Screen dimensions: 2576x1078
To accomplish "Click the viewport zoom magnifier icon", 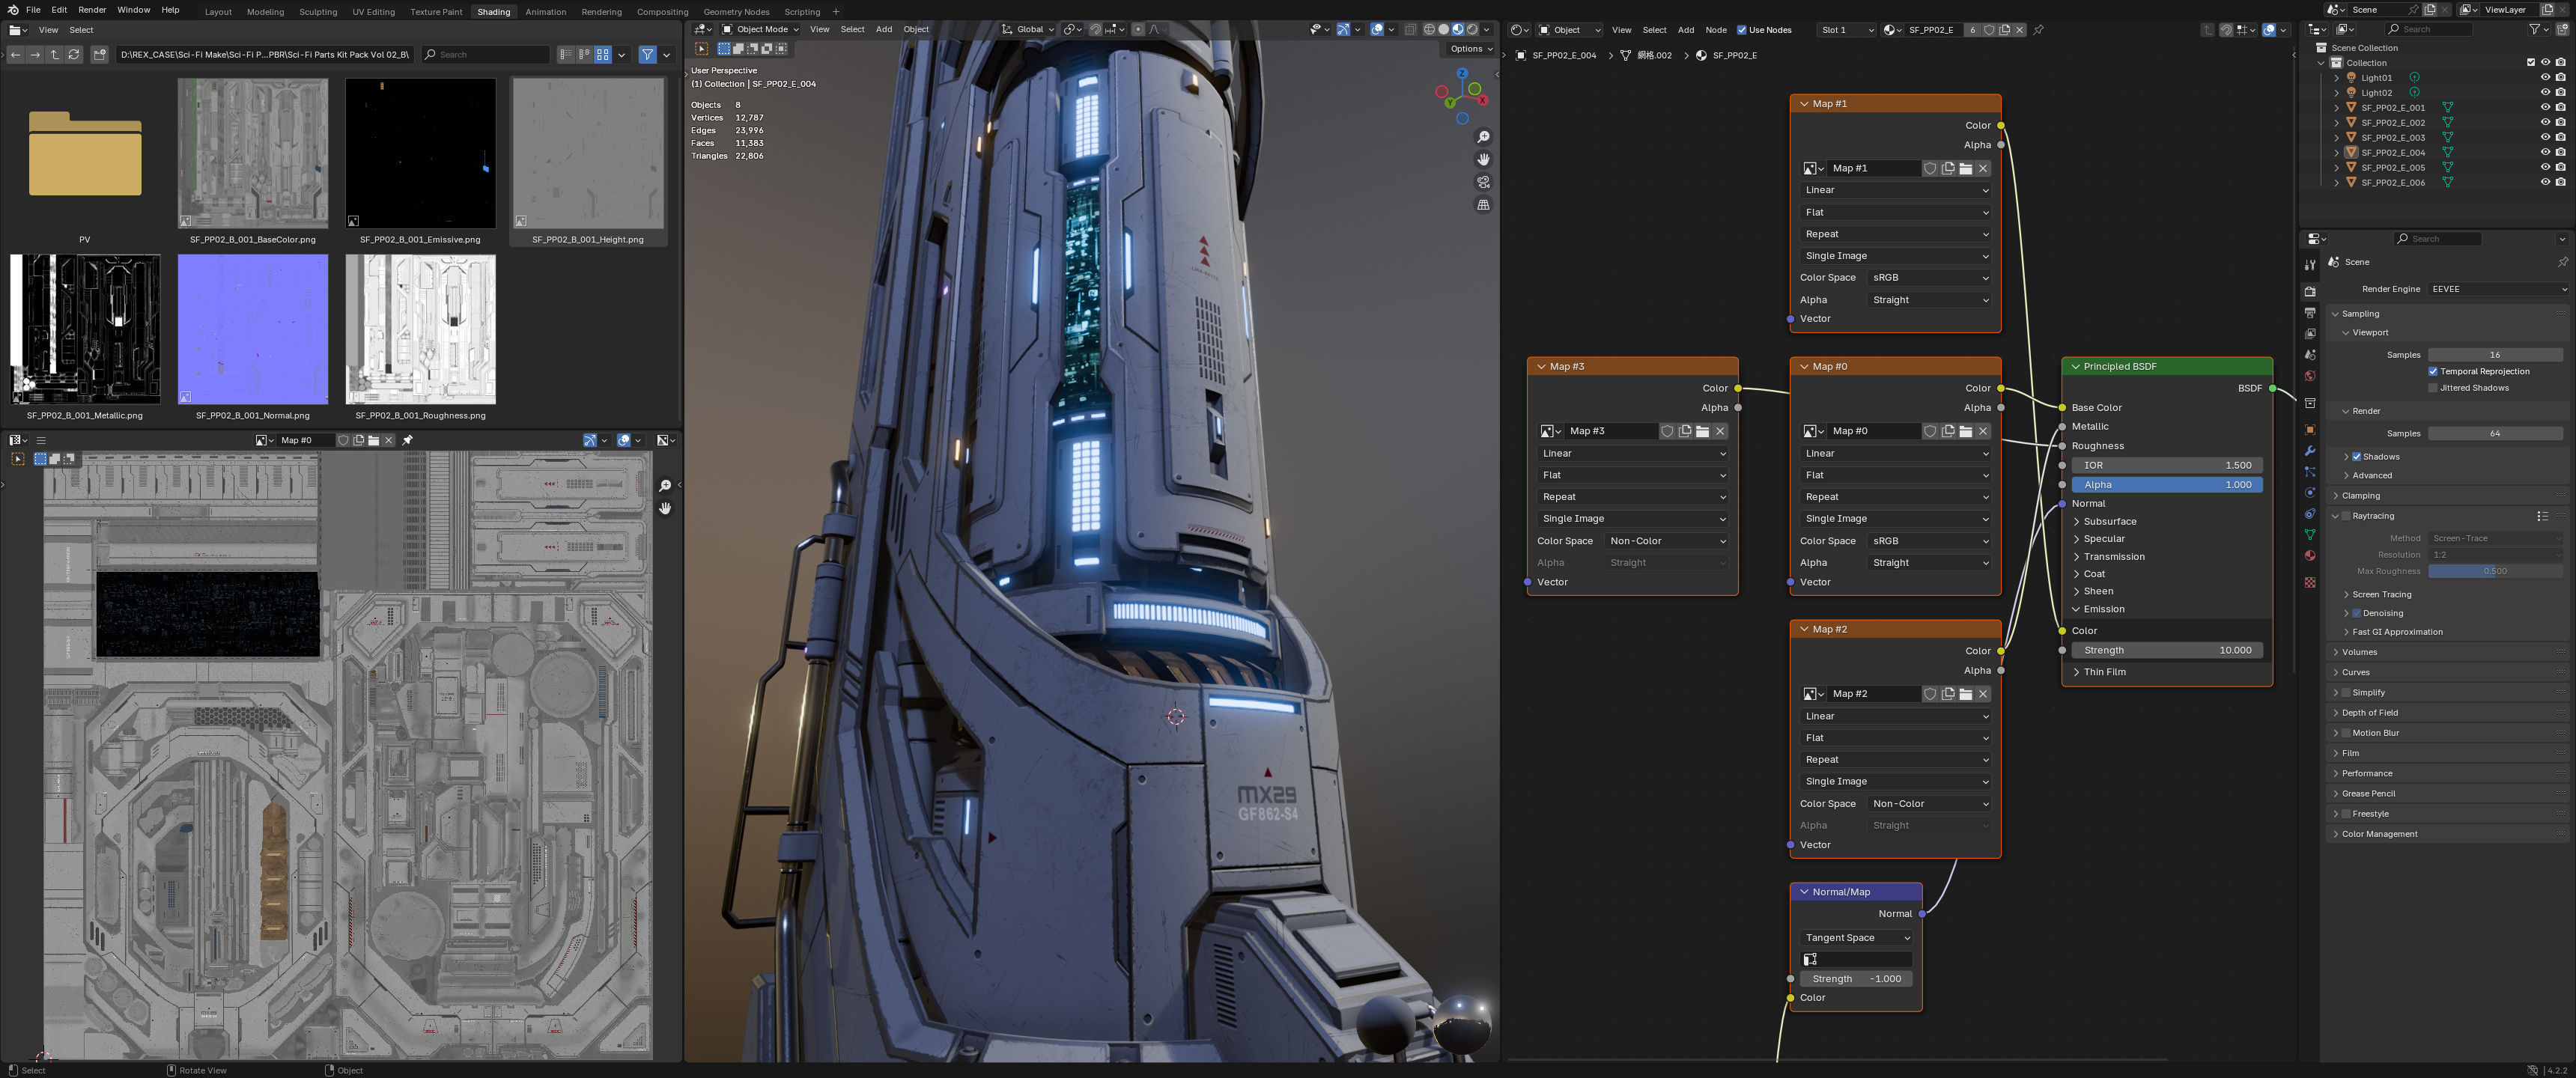I will [x=1483, y=137].
